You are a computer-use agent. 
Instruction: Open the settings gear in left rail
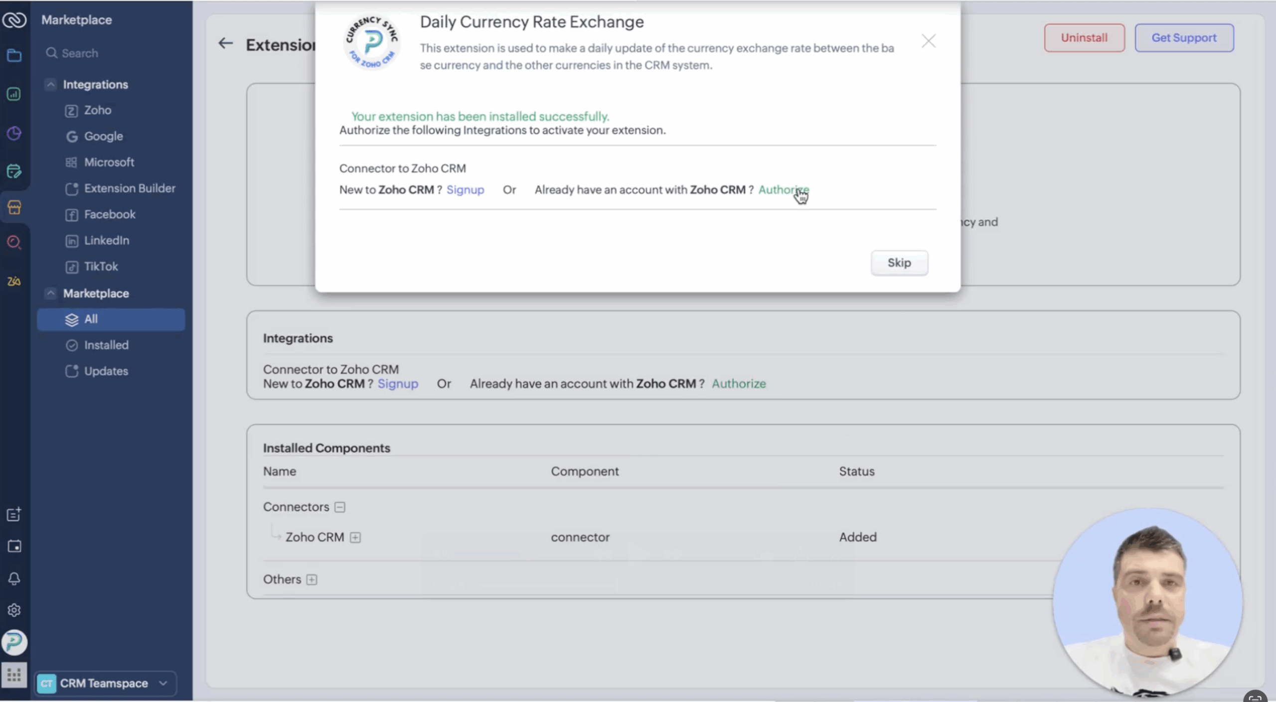tap(14, 610)
